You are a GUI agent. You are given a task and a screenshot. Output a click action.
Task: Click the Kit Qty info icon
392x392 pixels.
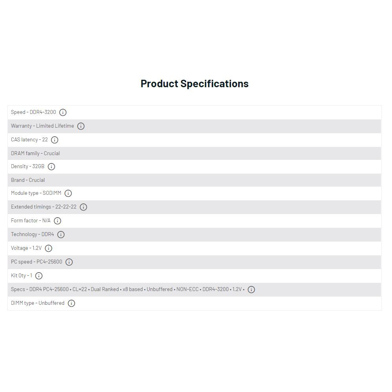[39, 276]
